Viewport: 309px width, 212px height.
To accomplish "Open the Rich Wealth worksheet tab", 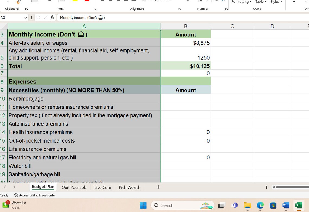I will pos(129,187).
